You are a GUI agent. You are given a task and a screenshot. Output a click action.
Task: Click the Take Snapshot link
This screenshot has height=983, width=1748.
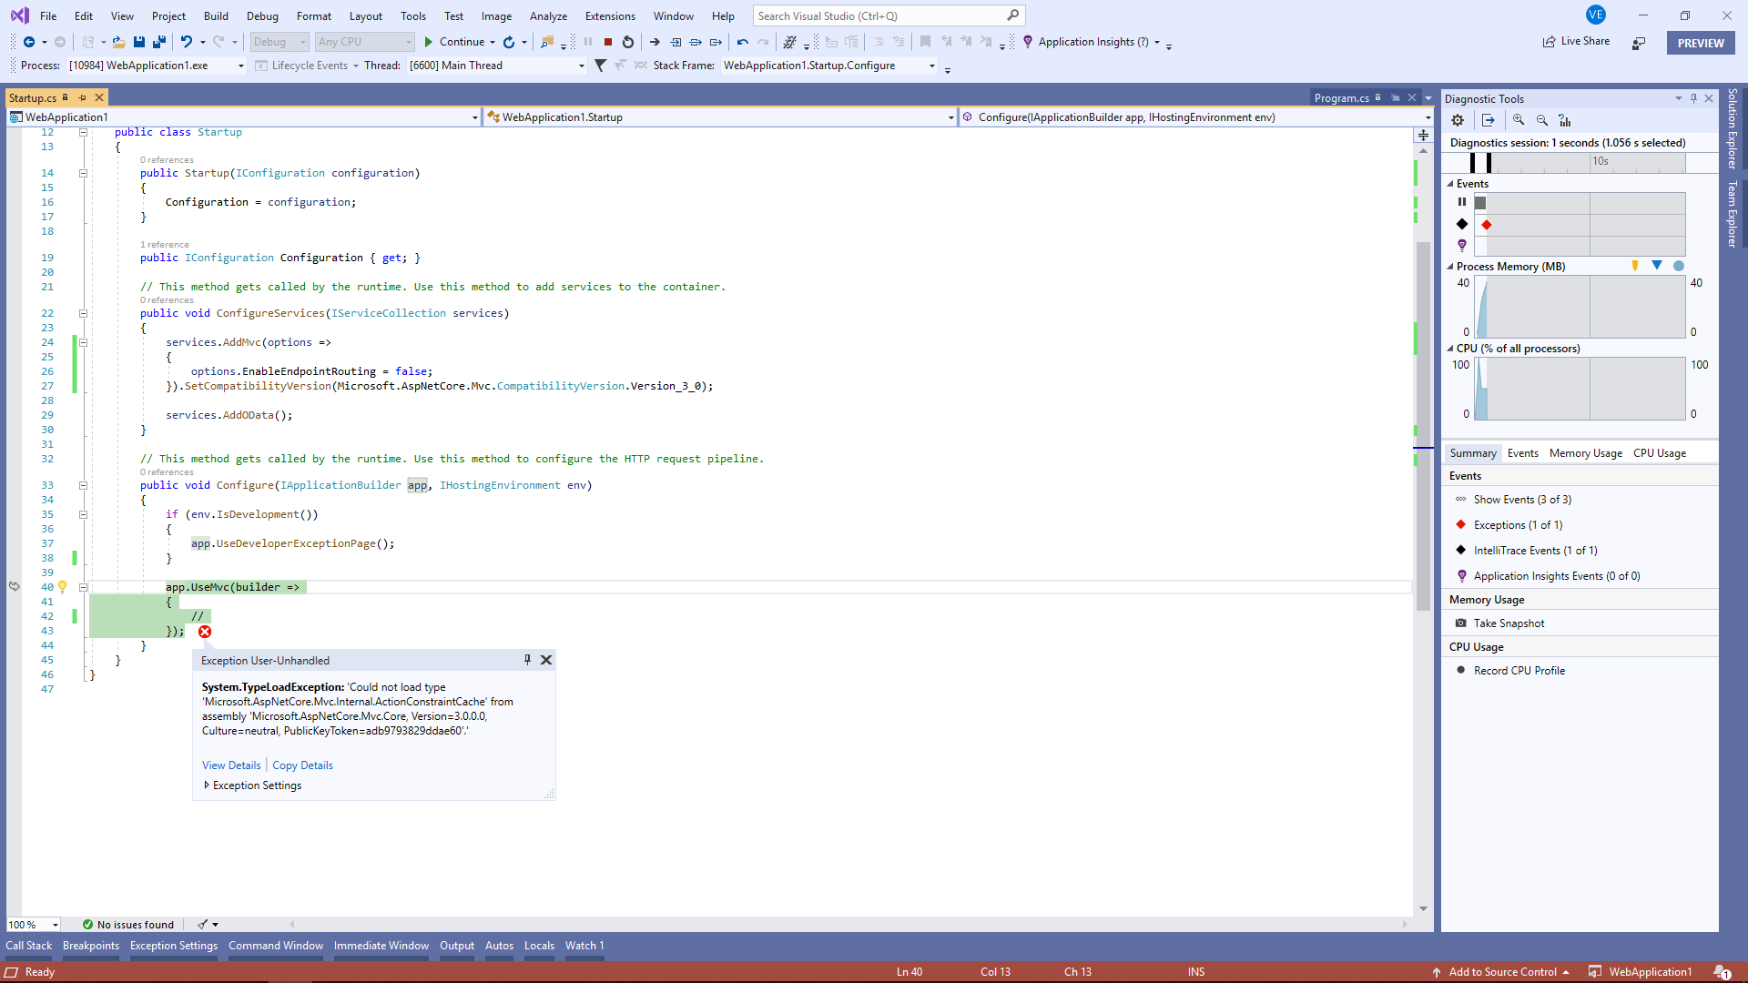(x=1509, y=623)
